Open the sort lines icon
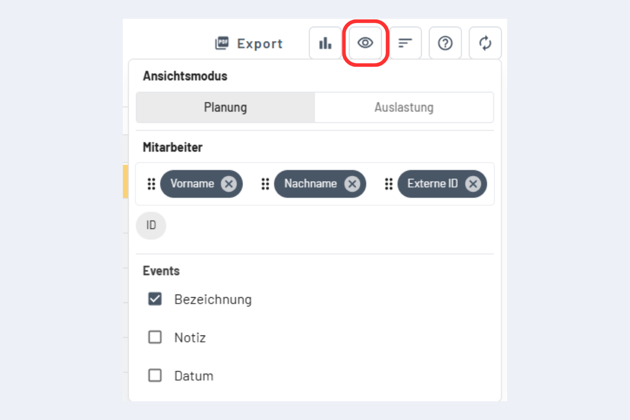Viewport: 630px width, 420px height. coord(405,43)
